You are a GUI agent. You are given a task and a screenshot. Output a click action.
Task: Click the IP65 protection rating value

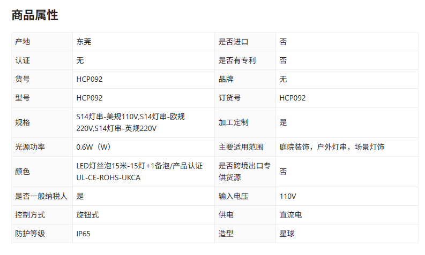tap(84, 234)
